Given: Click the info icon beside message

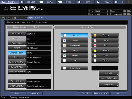Looking at the screenshot, I should tap(6, 8).
